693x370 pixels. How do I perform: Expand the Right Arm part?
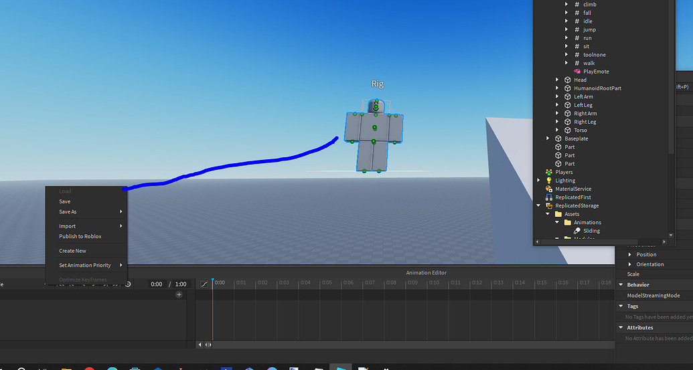(557, 114)
